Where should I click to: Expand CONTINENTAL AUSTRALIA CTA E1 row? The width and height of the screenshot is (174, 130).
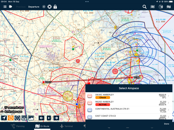[x=169, y=110]
